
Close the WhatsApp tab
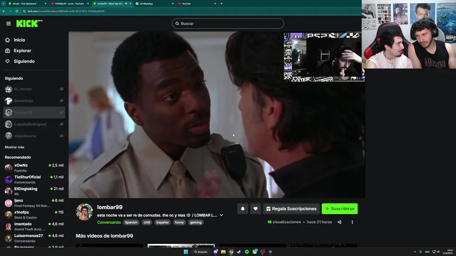click(x=173, y=4)
